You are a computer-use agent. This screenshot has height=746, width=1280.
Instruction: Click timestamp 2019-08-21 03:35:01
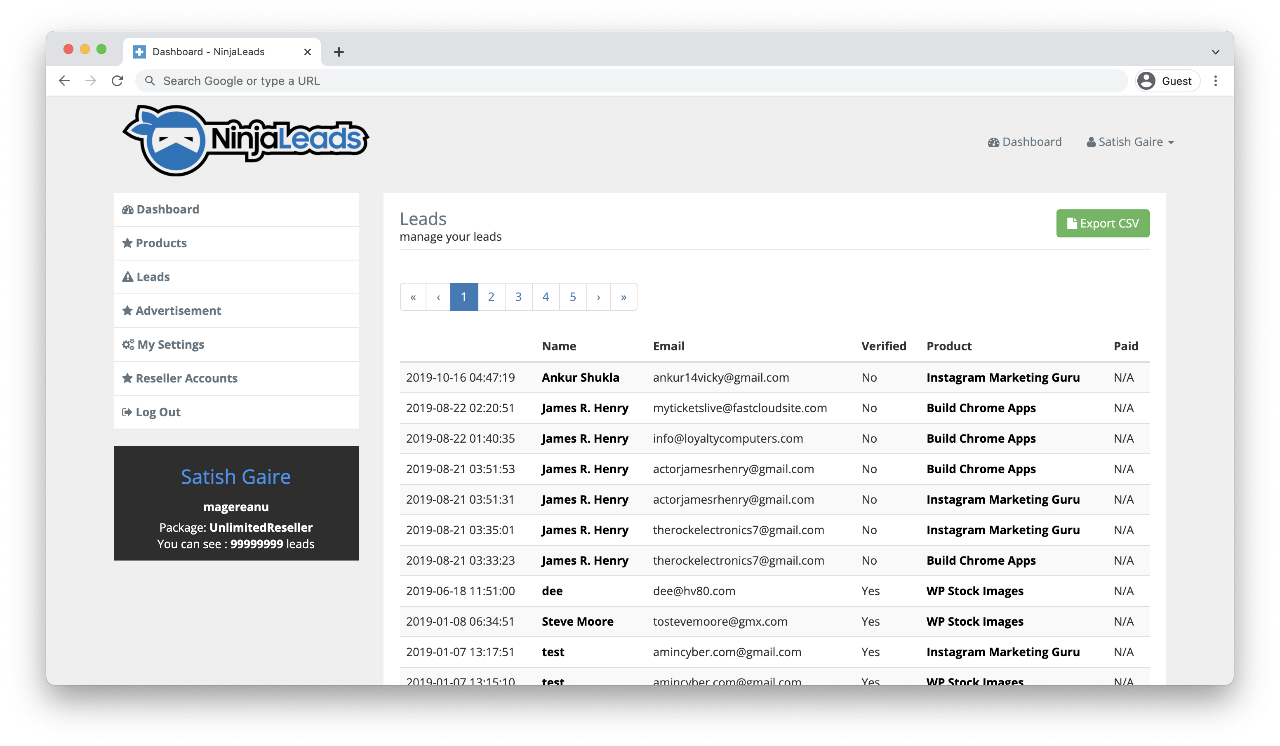coord(460,530)
